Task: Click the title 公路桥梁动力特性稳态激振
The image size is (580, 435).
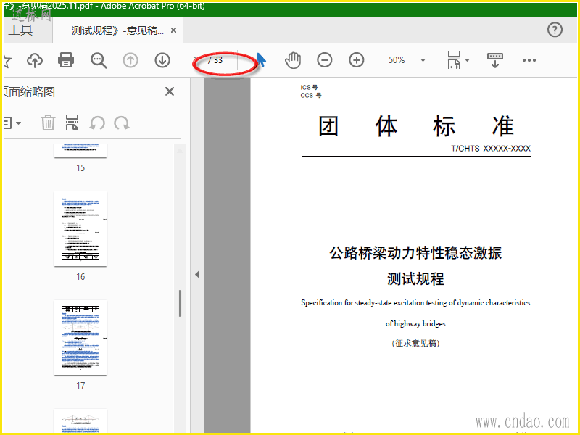Action: point(415,253)
